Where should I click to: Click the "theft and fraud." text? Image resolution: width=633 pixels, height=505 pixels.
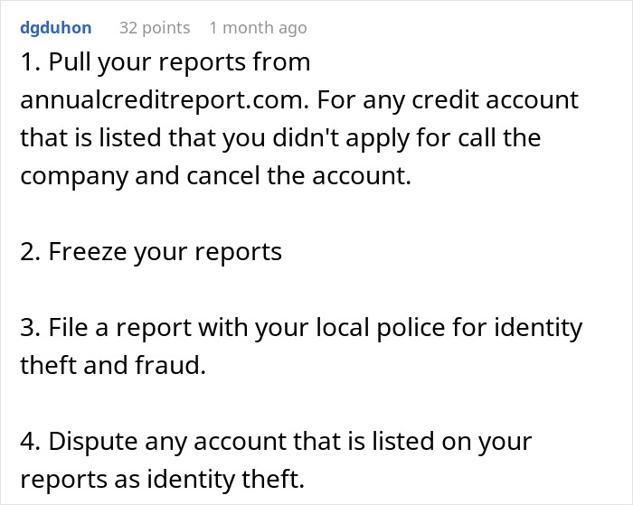click(x=114, y=365)
